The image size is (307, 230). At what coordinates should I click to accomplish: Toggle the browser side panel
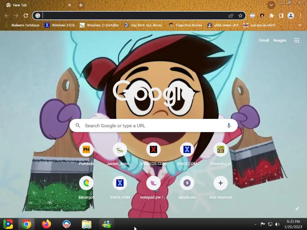[x=281, y=16]
